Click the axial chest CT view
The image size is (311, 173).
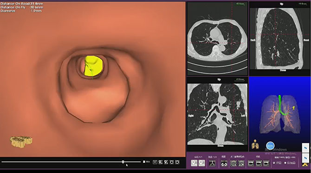(217, 38)
